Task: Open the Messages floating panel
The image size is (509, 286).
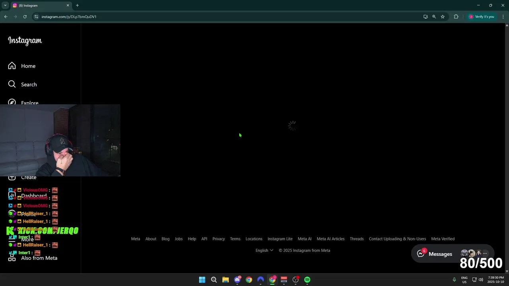Action: click(x=453, y=254)
